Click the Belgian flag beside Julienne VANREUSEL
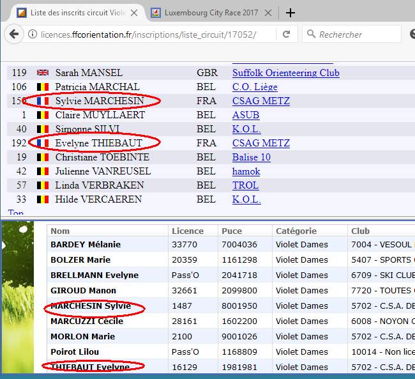The width and height of the screenshot is (415, 379). tap(43, 171)
